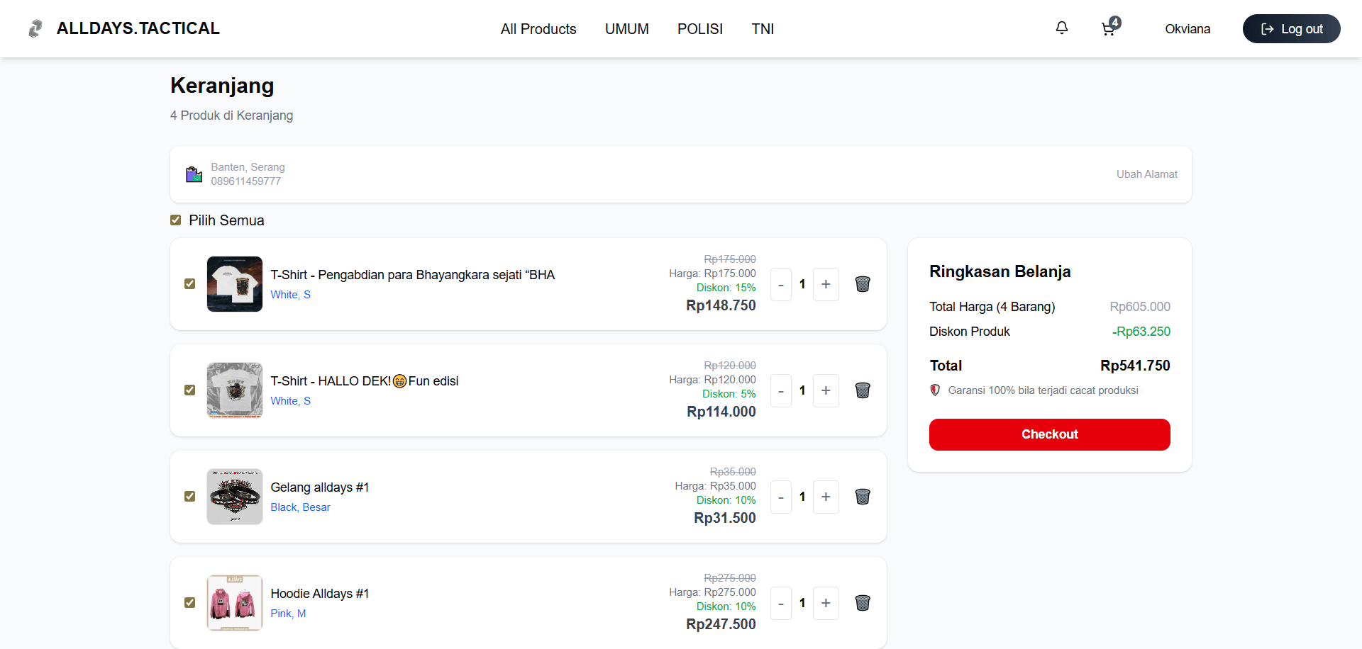Click the red Checkout button
The height and width of the screenshot is (649, 1362).
point(1050,434)
